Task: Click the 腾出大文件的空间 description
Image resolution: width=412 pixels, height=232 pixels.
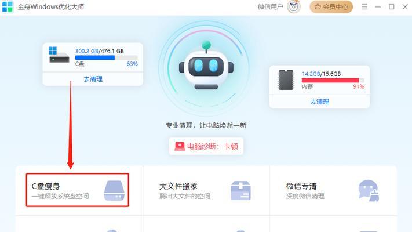Action: pos(185,196)
